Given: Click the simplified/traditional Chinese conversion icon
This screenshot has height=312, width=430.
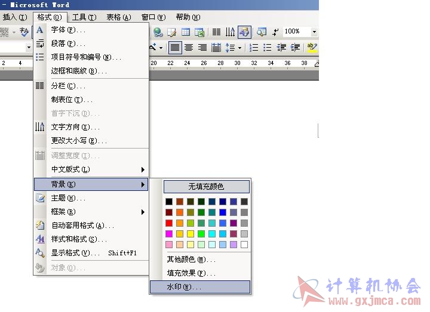Looking at the screenshot, I should 4,32.
